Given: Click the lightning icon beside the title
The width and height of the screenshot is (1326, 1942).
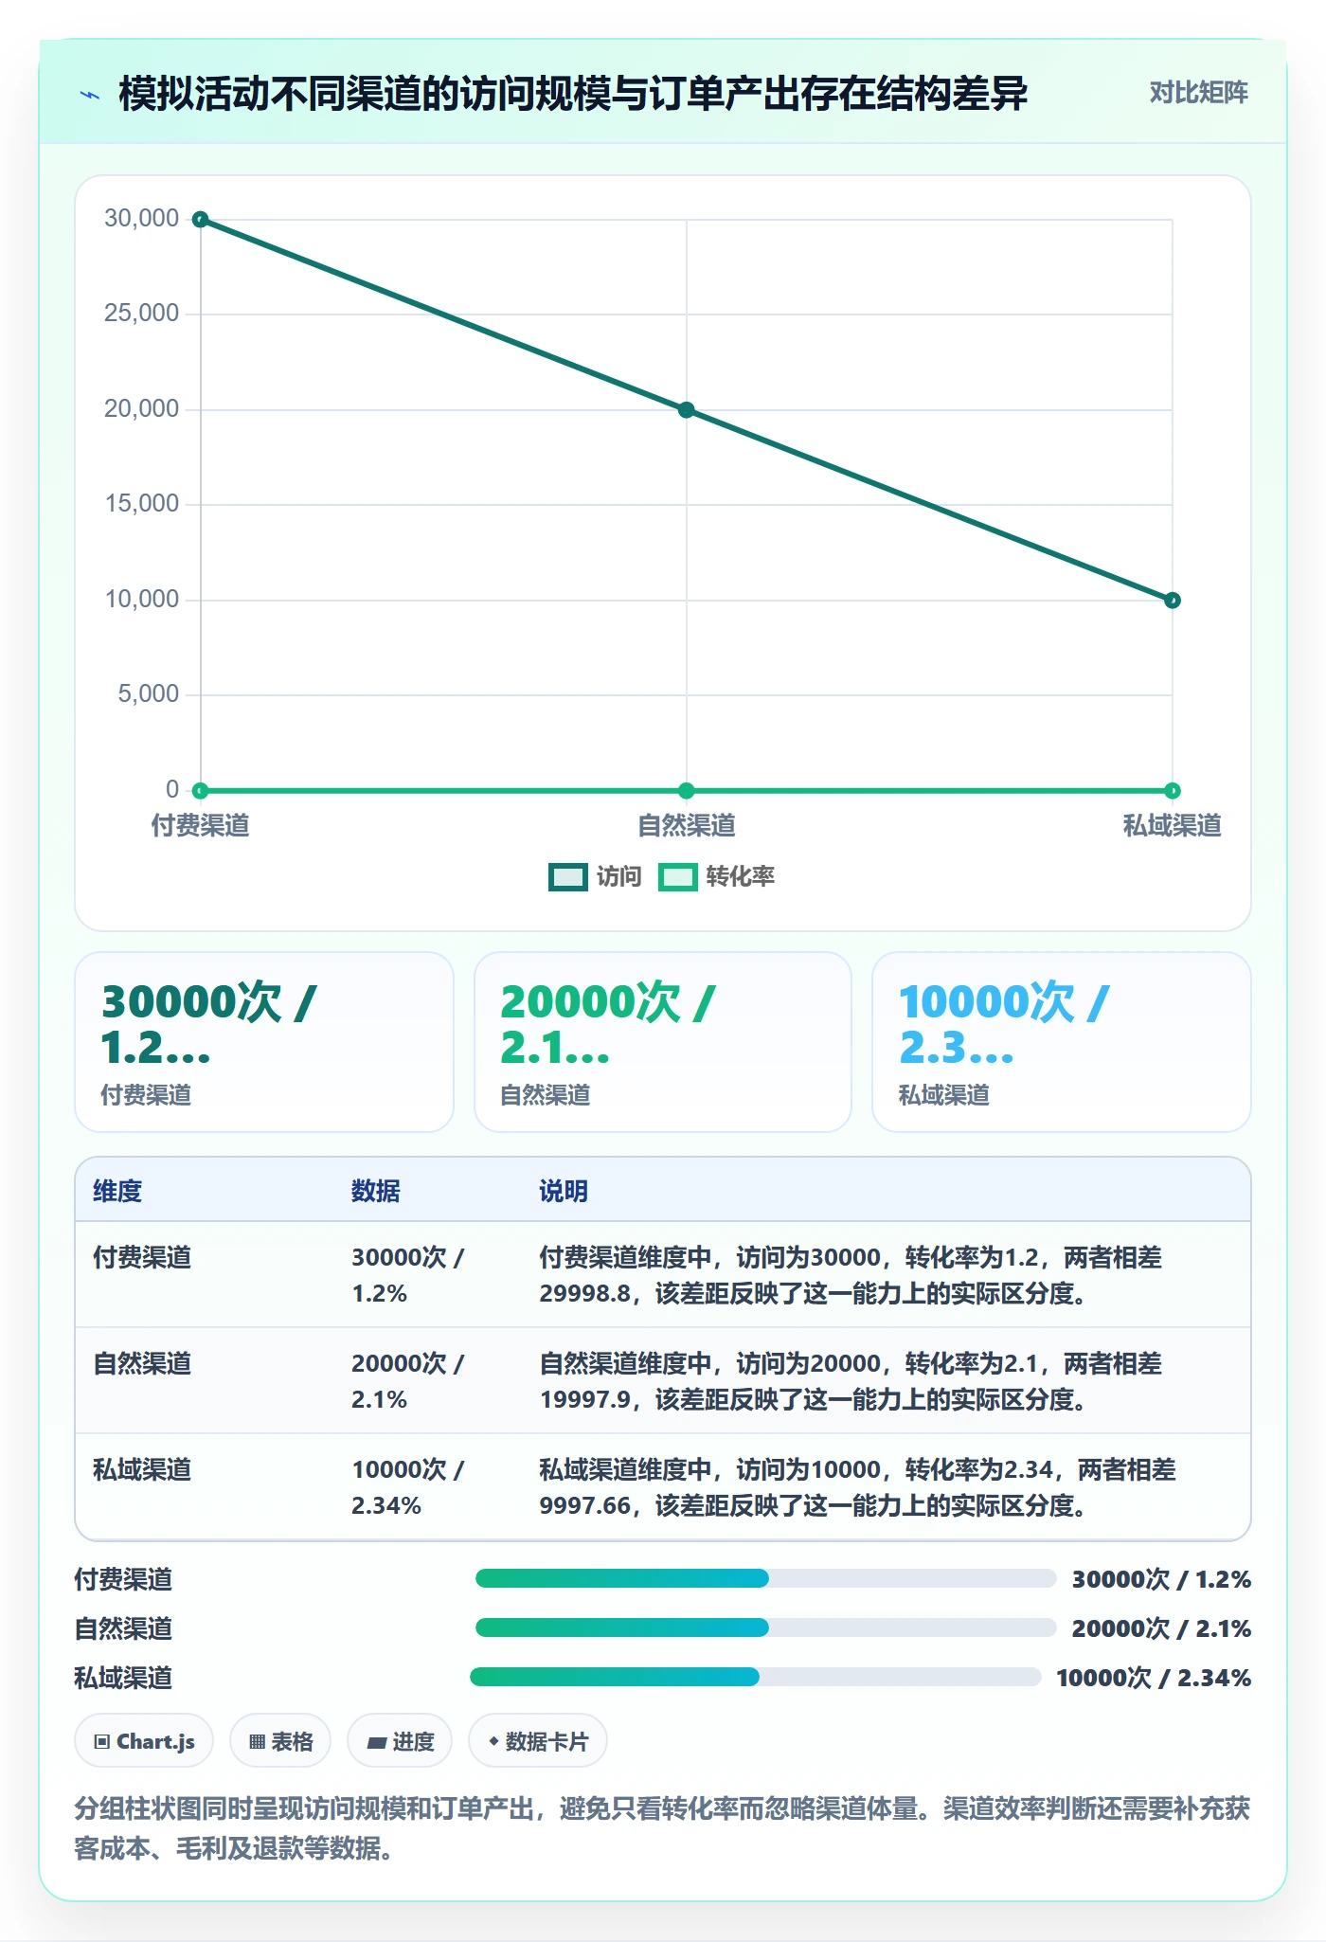Looking at the screenshot, I should pyautogui.click(x=90, y=95).
